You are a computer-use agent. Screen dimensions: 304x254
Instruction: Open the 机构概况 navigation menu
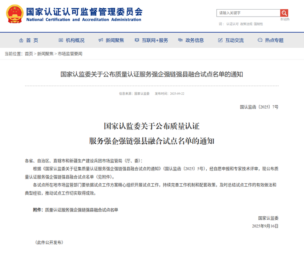(x=75, y=40)
